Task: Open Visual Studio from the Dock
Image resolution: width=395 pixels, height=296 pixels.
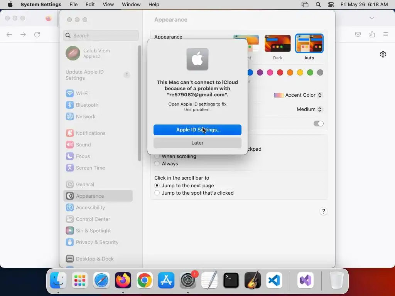Action: click(306, 280)
